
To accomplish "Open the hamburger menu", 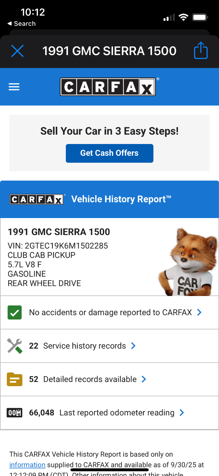I will (14, 87).
